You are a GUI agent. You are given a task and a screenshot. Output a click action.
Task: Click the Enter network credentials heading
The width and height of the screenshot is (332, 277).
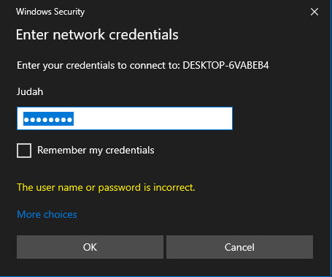pos(97,34)
